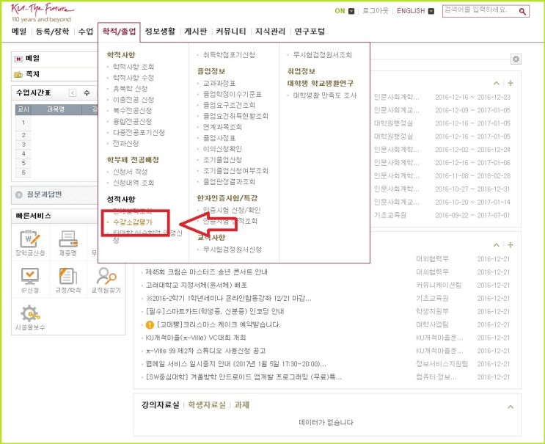
Task: Select 복수전공신청 menu entry
Action: pos(133,111)
